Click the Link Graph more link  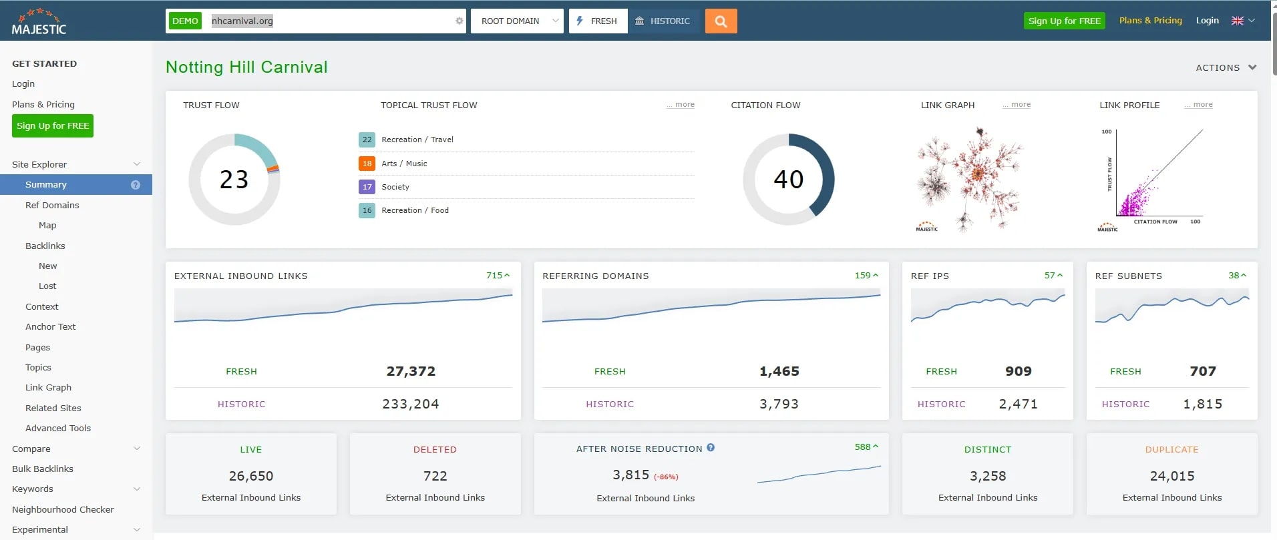tap(1017, 104)
